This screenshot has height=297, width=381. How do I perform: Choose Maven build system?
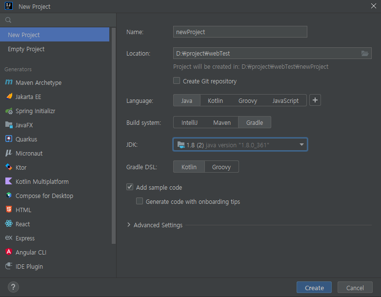[222, 122]
